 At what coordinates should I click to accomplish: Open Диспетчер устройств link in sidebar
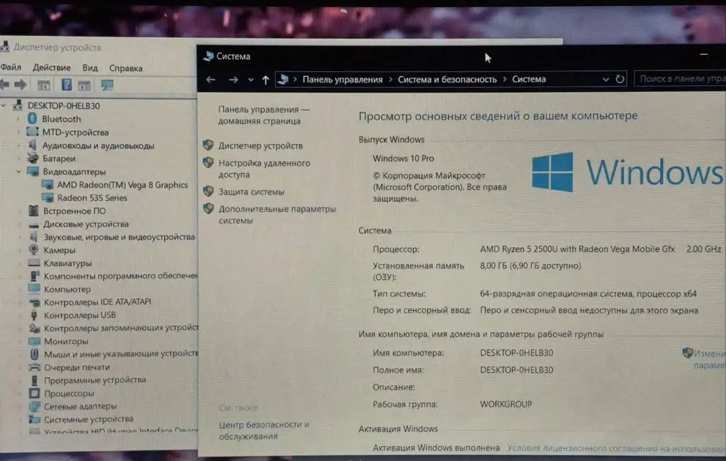click(x=260, y=146)
